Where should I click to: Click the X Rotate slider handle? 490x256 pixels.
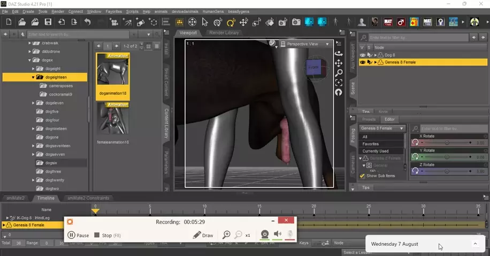tap(447, 143)
